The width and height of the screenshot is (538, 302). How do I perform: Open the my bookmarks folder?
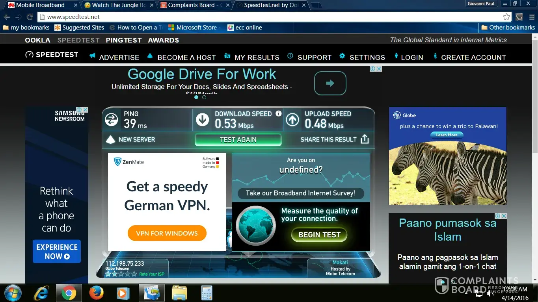pyautogui.click(x=26, y=28)
